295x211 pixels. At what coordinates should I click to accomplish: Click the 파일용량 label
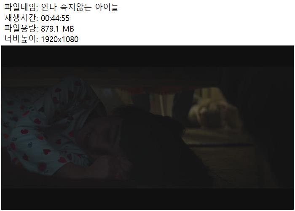[x=21, y=29]
